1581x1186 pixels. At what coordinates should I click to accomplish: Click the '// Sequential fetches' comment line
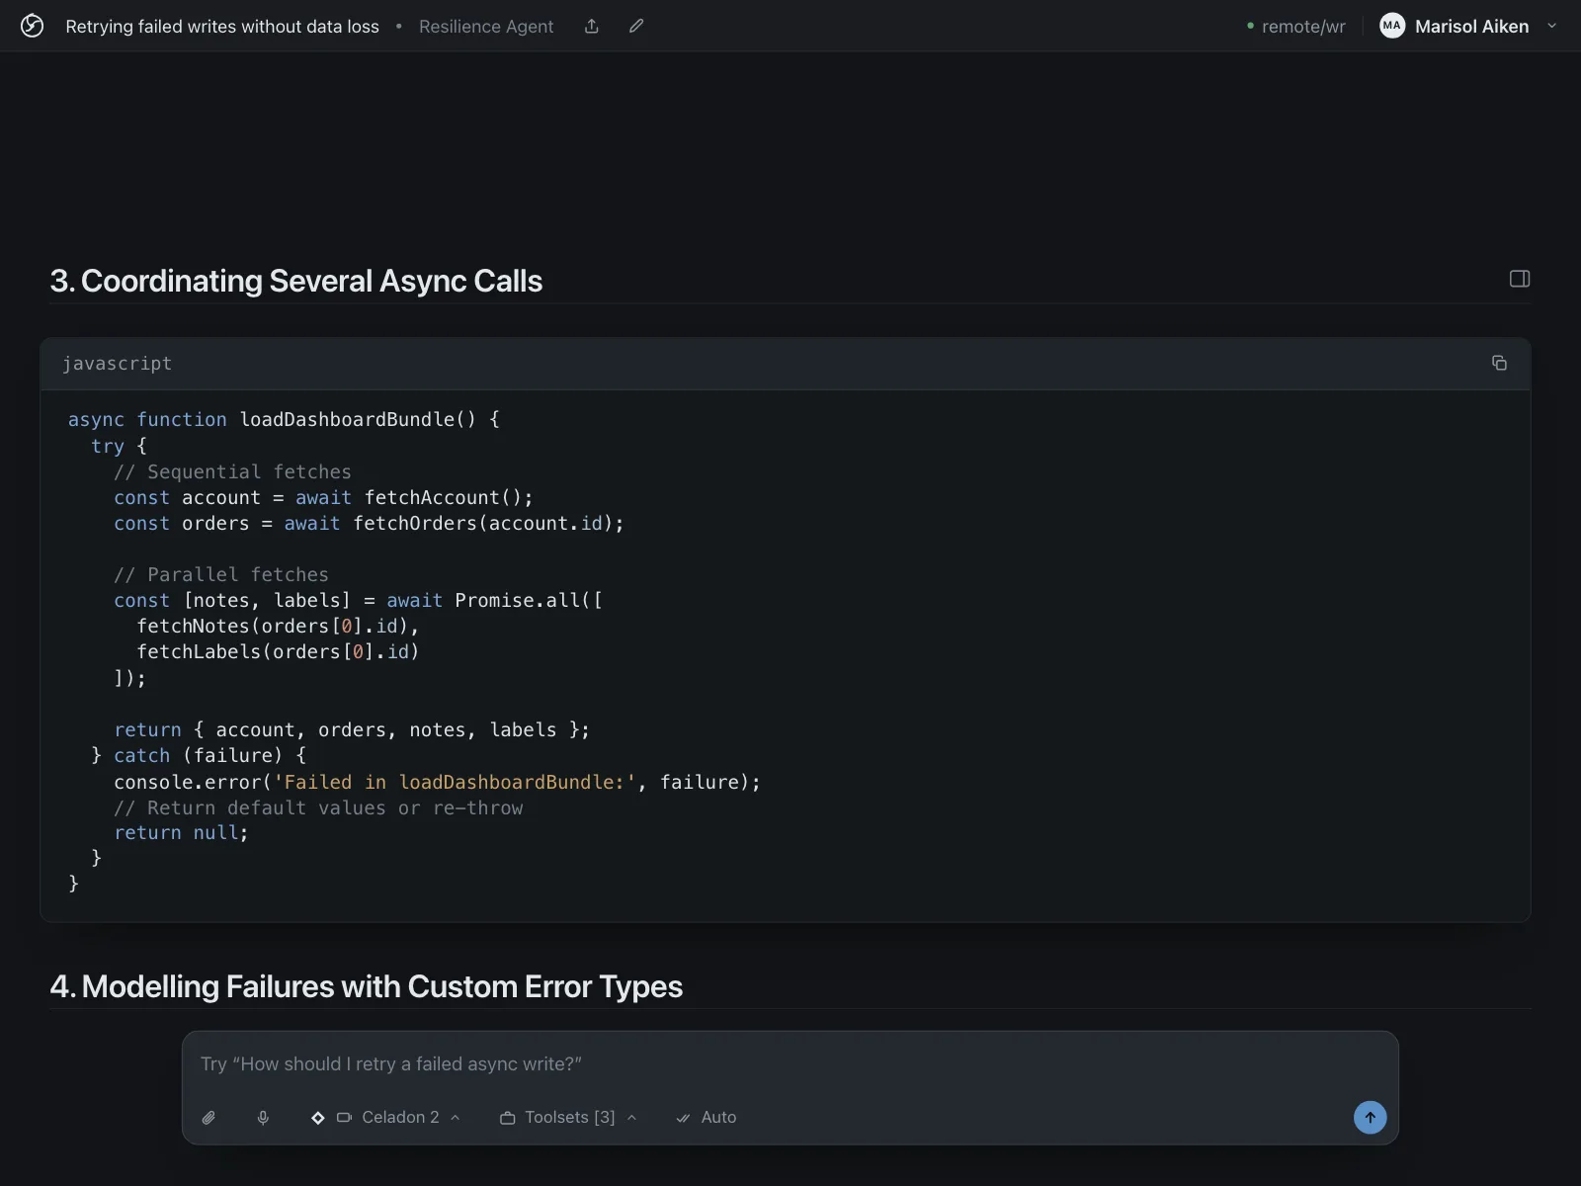coord(232,472)
